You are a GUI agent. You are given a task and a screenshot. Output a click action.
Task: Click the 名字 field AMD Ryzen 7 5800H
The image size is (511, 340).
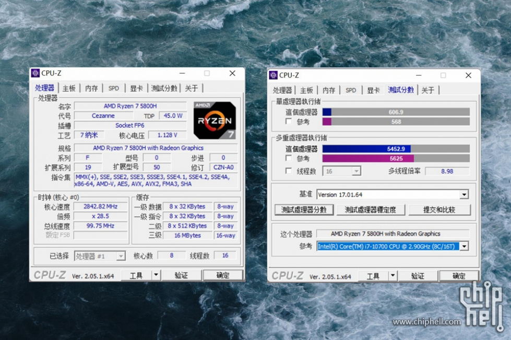point(130,106)
